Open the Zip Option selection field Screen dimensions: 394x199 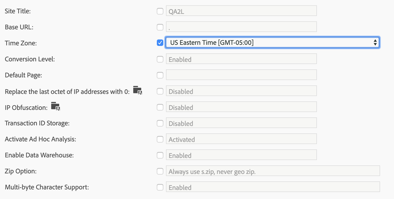click(273, 171)
